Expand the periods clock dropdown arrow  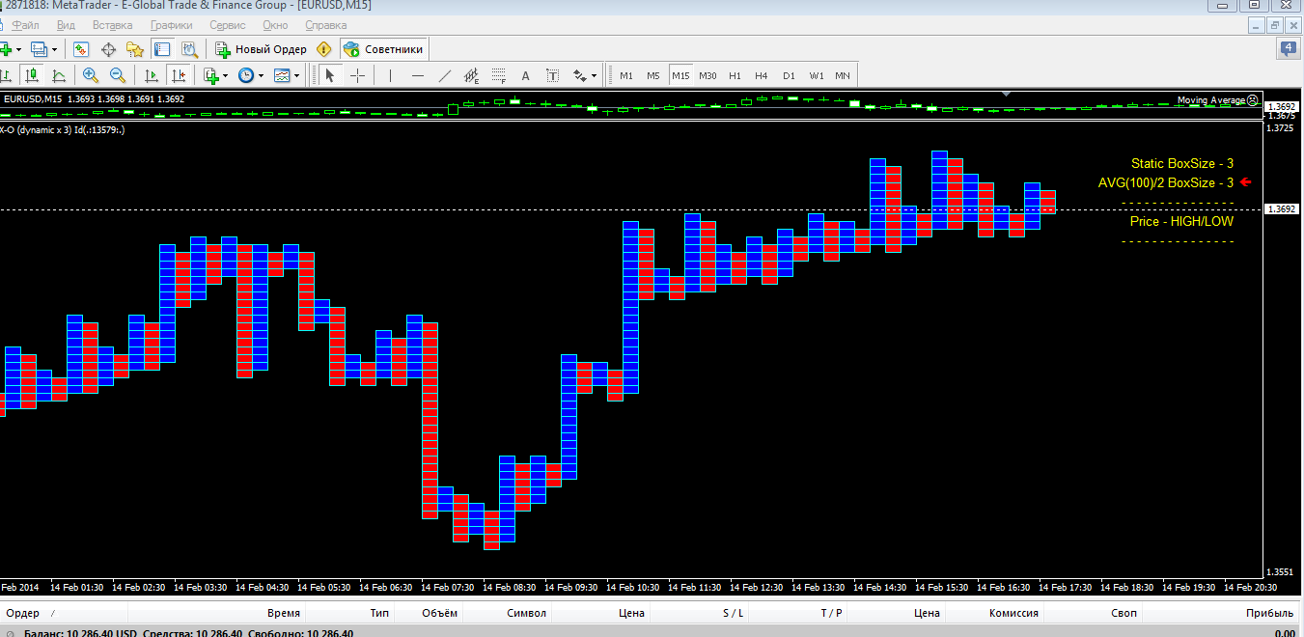click(x=261, y=75)
